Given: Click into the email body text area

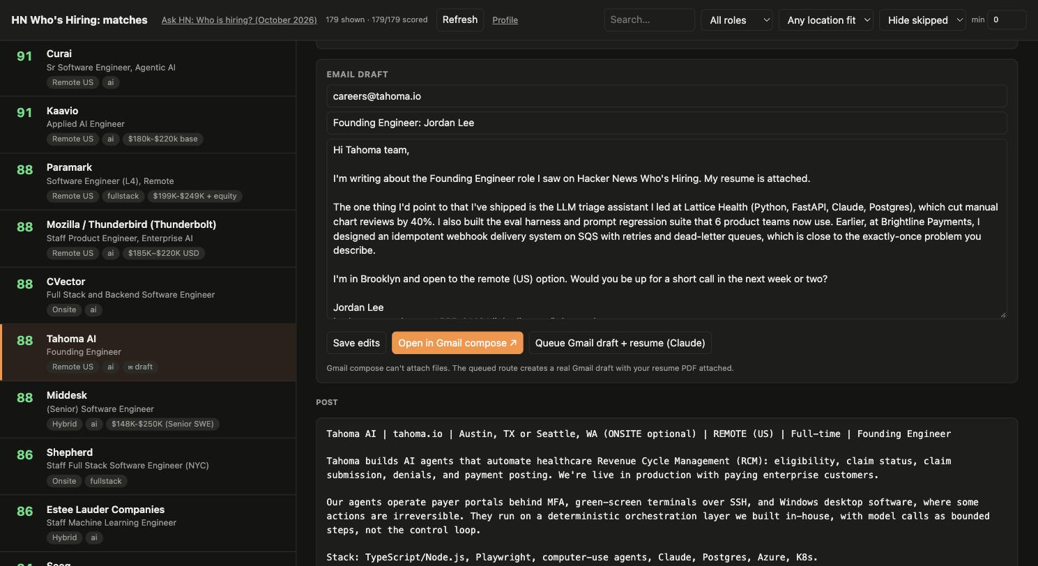Looking at the screenshot, I should (666, 229).
